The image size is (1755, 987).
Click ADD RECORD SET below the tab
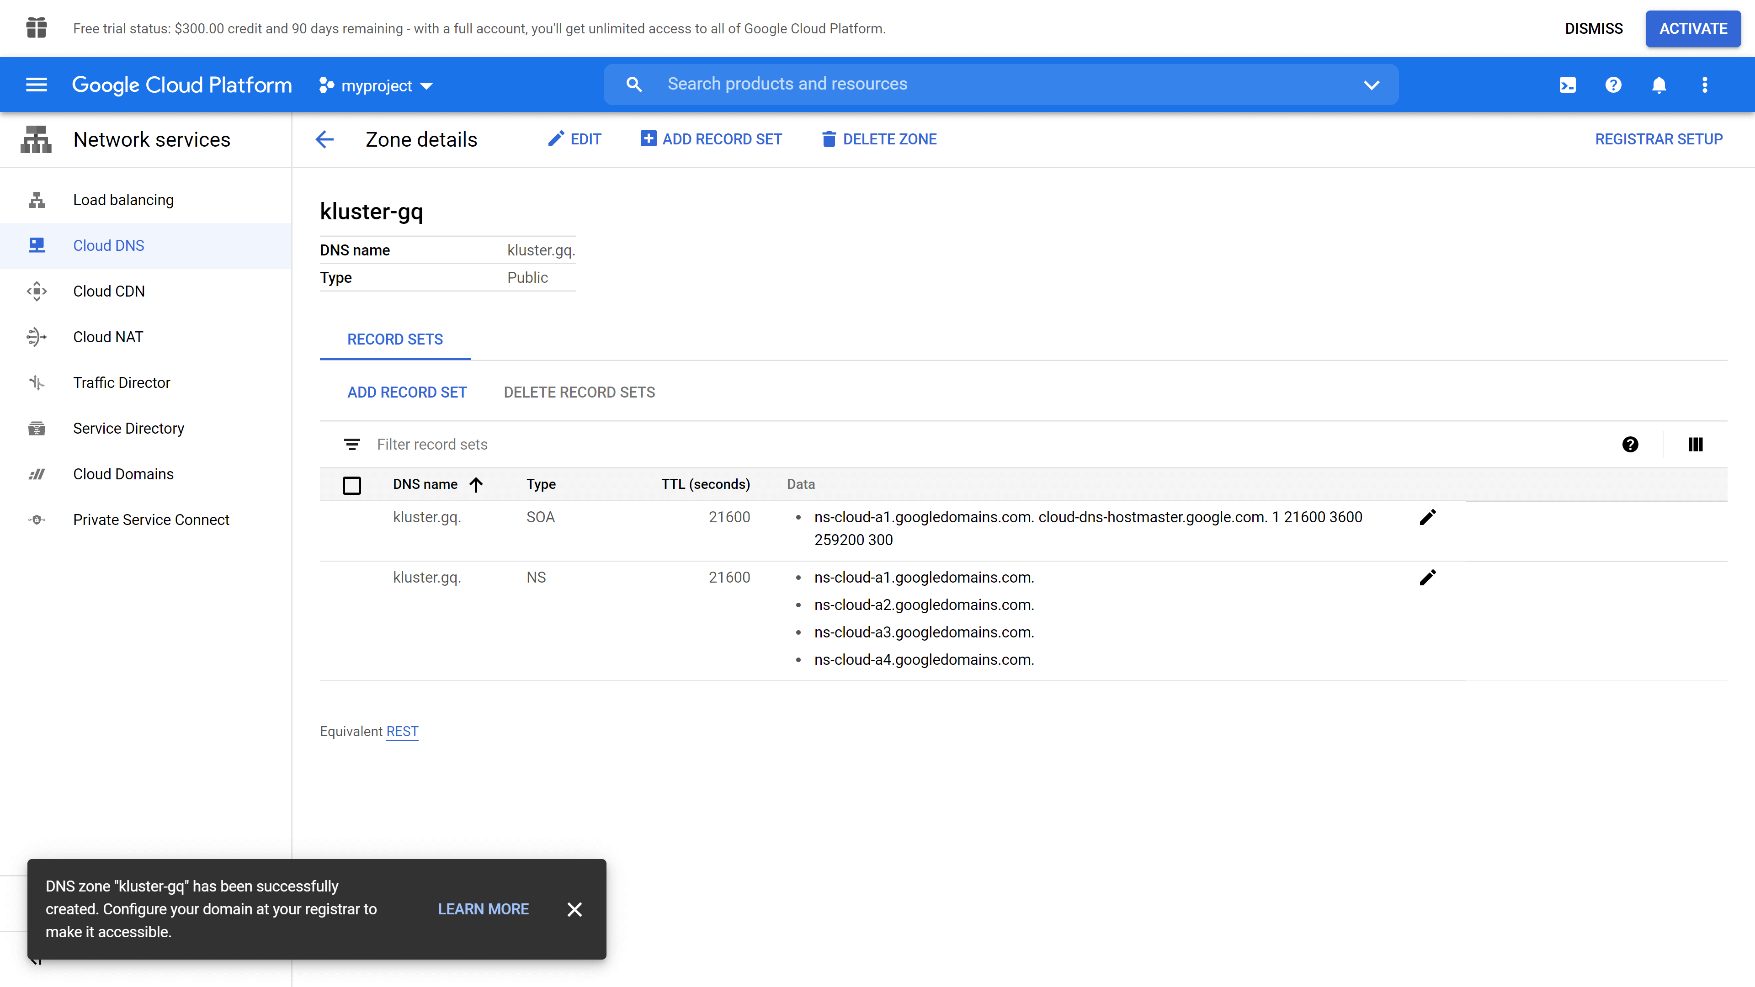407,393
